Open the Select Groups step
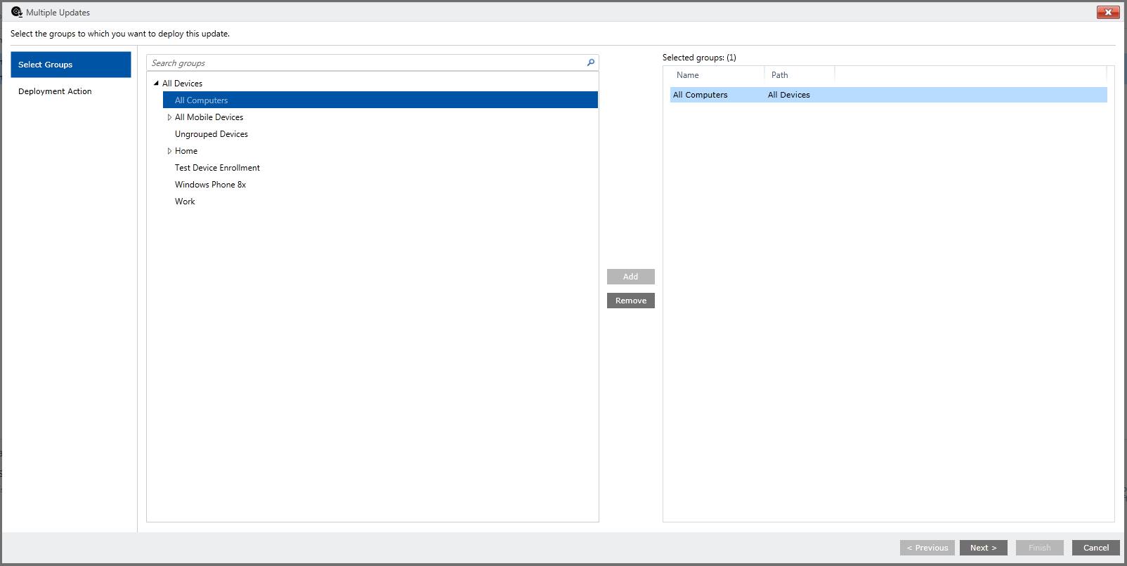This screenshot has width=1127, height=566. pos(70,65)
